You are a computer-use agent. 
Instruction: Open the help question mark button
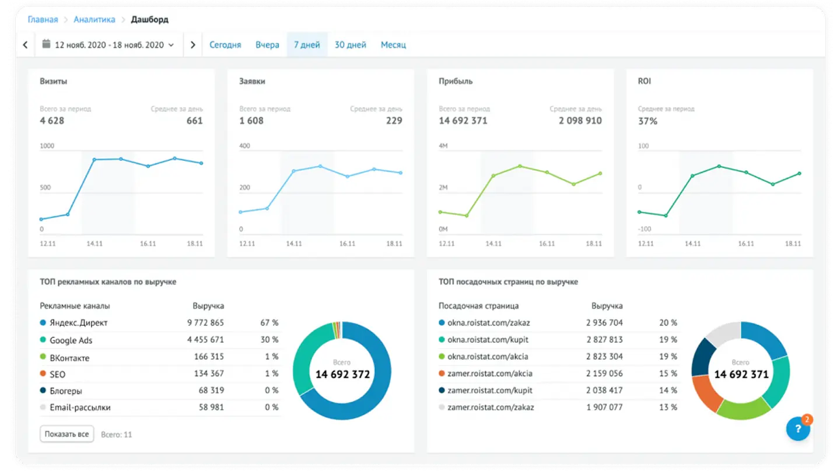tap(798, 429)
